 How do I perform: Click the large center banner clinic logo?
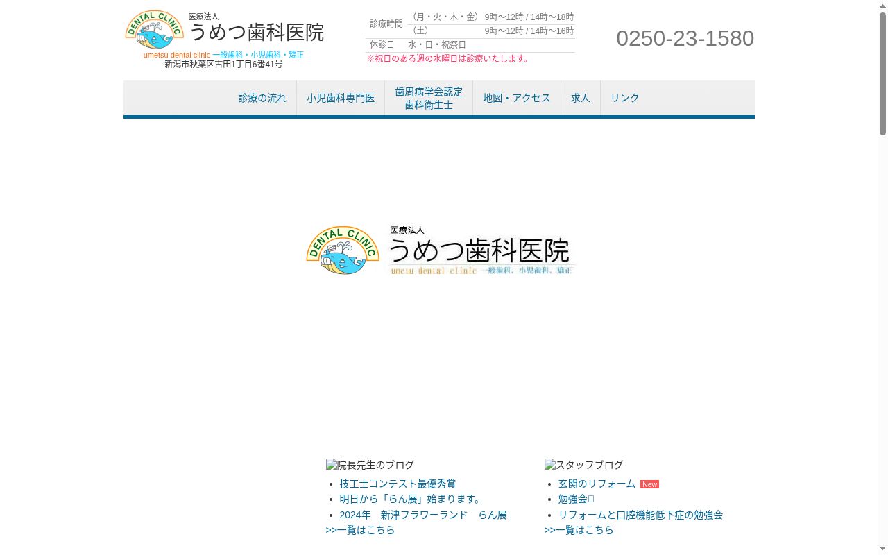(441, 250)
